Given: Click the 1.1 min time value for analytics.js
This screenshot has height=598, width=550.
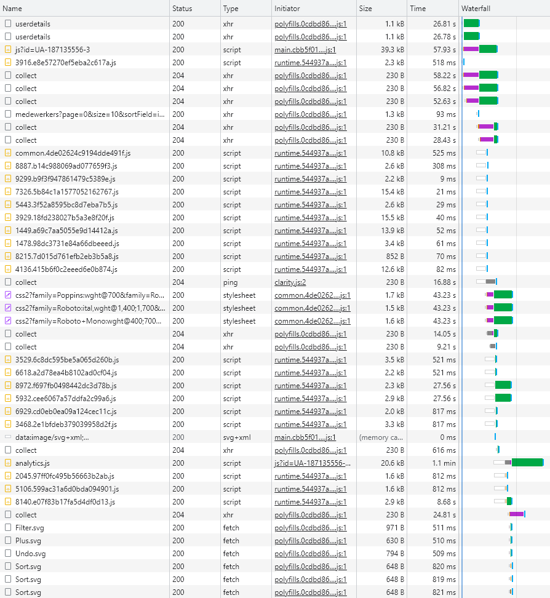Looking at the screenshot, I should pos(444,463).
